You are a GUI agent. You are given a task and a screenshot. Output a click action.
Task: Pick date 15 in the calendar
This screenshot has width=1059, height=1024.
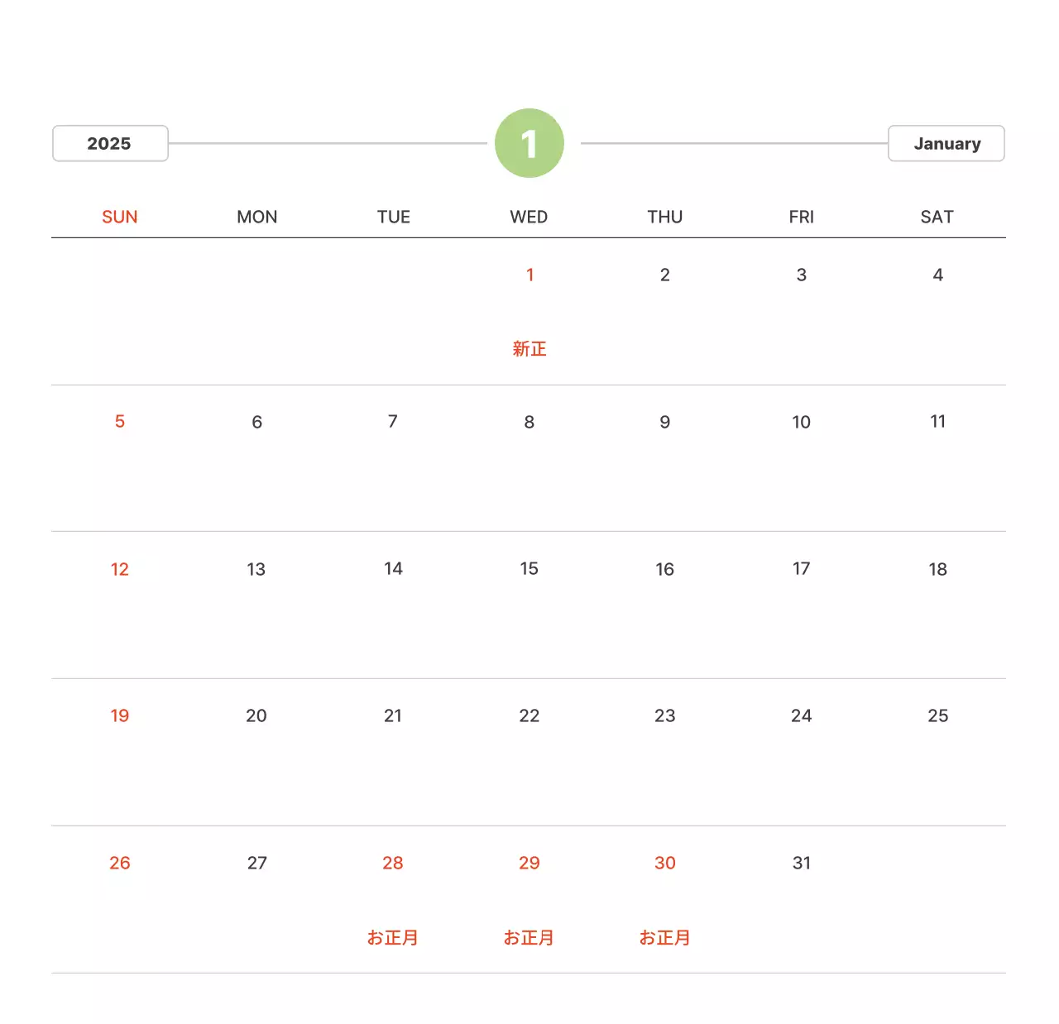[529, 569]
